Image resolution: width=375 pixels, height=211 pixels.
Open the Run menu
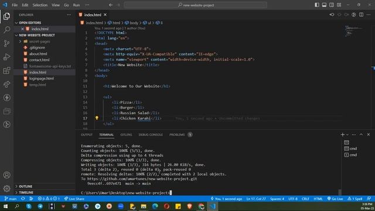coord(76,5)
